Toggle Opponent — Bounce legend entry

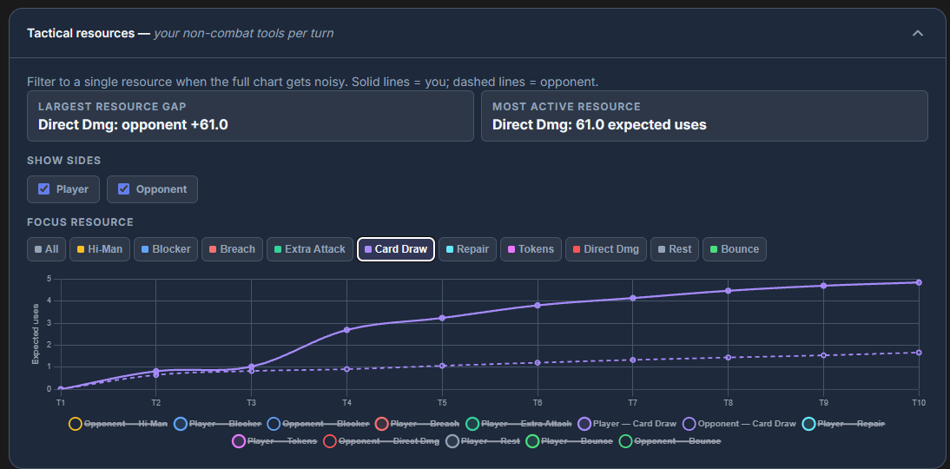point(670,441)
